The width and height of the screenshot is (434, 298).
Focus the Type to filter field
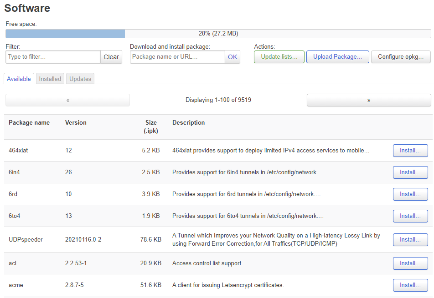click(x=53, y=57)
